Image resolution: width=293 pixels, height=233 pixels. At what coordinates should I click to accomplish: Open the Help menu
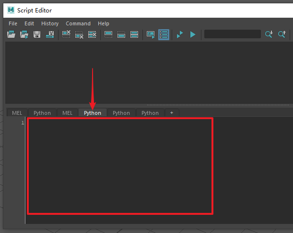click(x=104, y=23)
